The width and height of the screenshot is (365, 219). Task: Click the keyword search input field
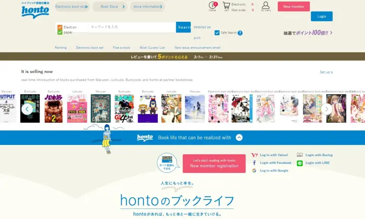[x=132, y=27]
